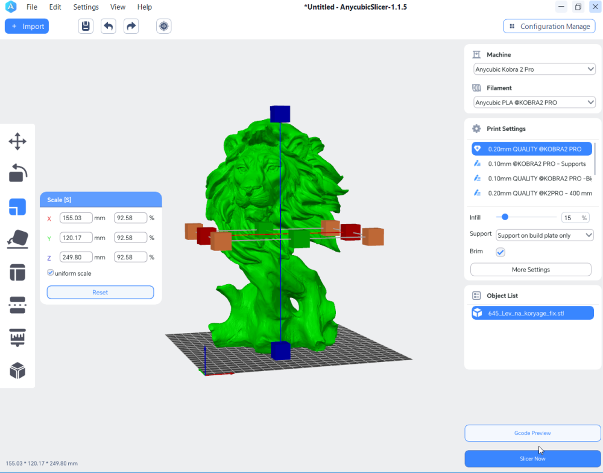This screenshot has height=473, width=603.
Task: Click the cube icon beside 645_Lev_na_koryage_fix.stl
Action: tap(477, 313)
